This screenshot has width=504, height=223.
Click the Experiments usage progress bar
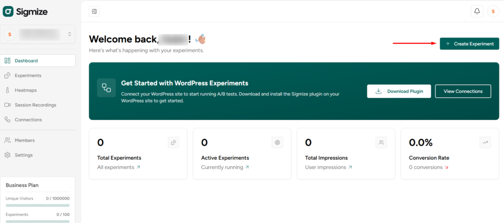pos(37,221)
